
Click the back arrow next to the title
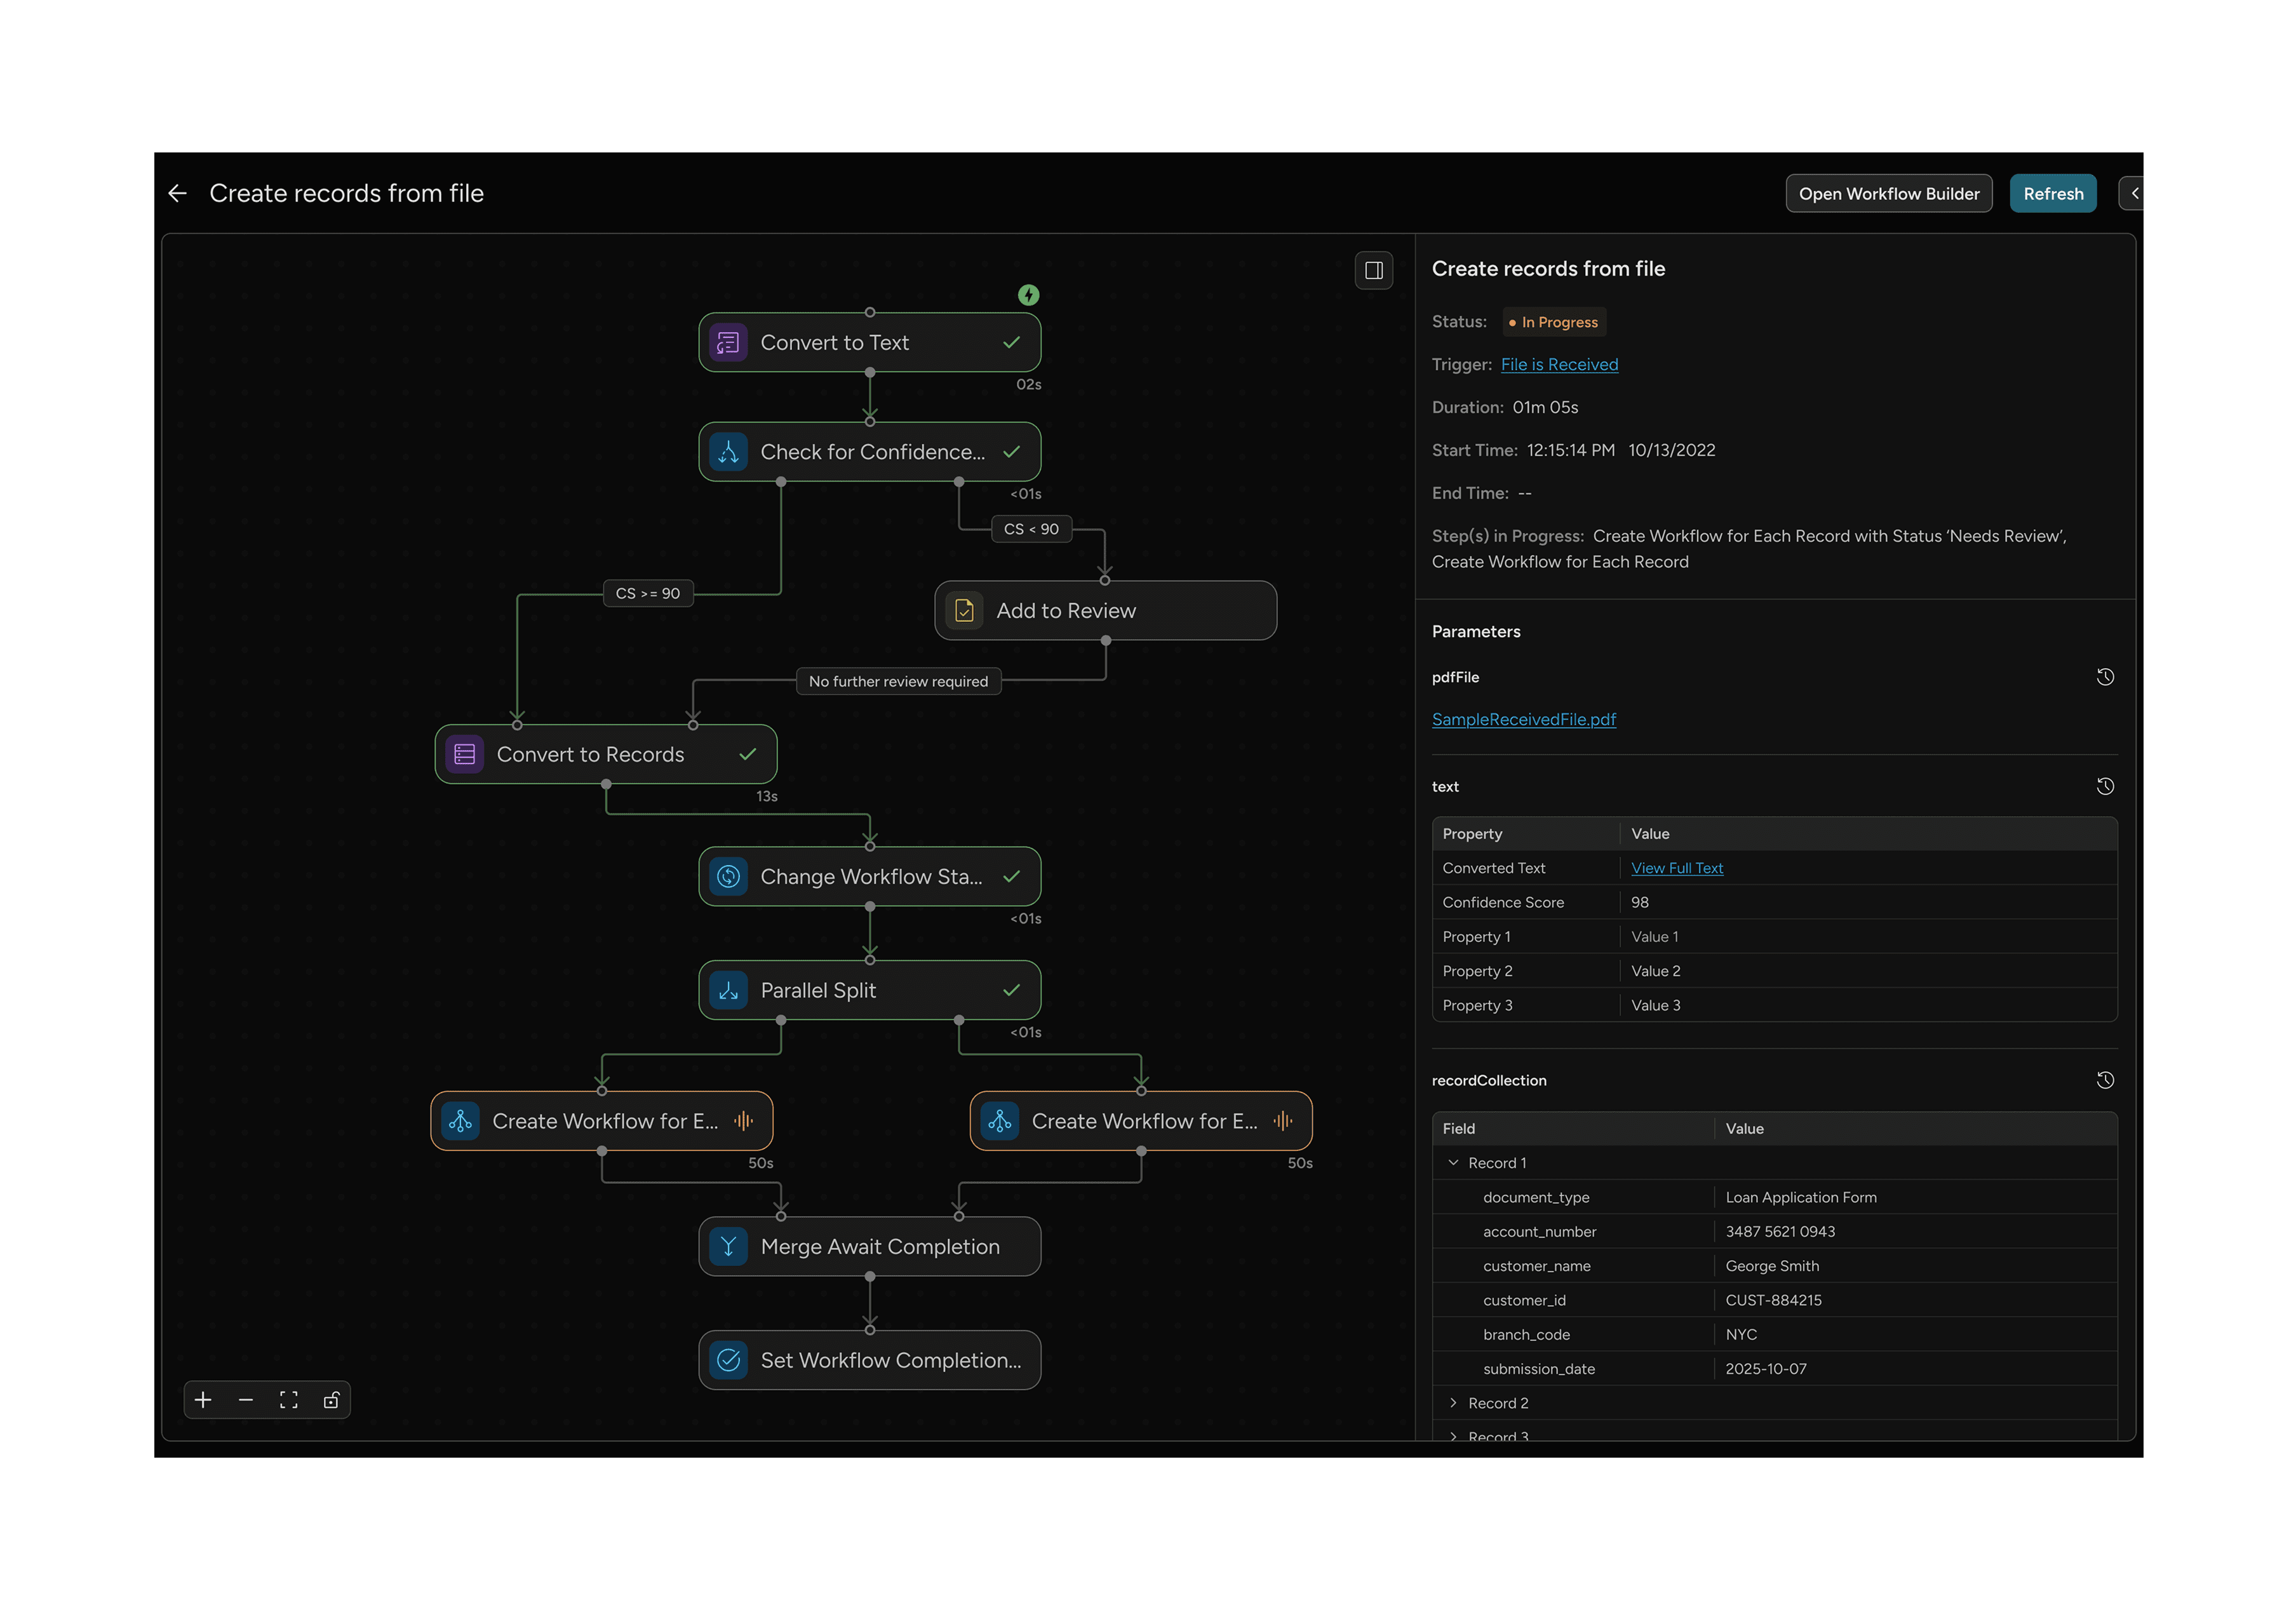[177, 192]
